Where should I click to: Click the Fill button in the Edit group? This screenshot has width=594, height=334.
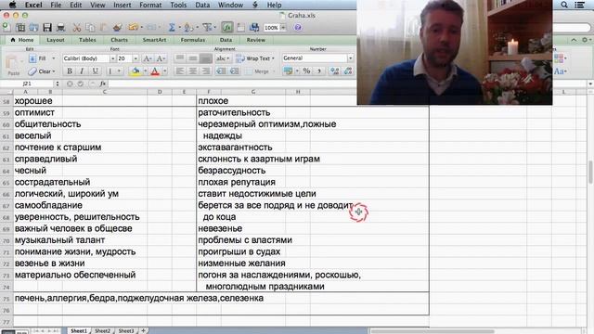[x=42, y=58]
